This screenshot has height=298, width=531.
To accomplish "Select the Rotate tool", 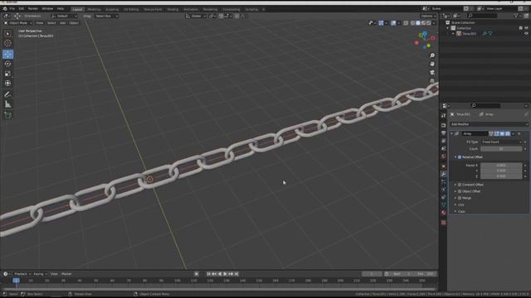I will 7,64.
